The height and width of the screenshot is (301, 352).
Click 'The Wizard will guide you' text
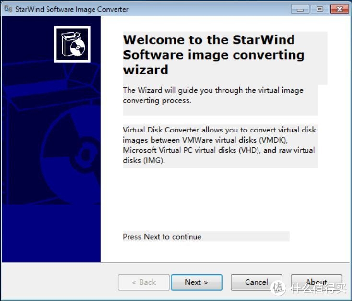pos(213,95)
